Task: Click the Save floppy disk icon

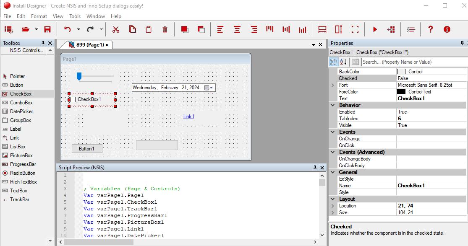Action: coord(47,29)
